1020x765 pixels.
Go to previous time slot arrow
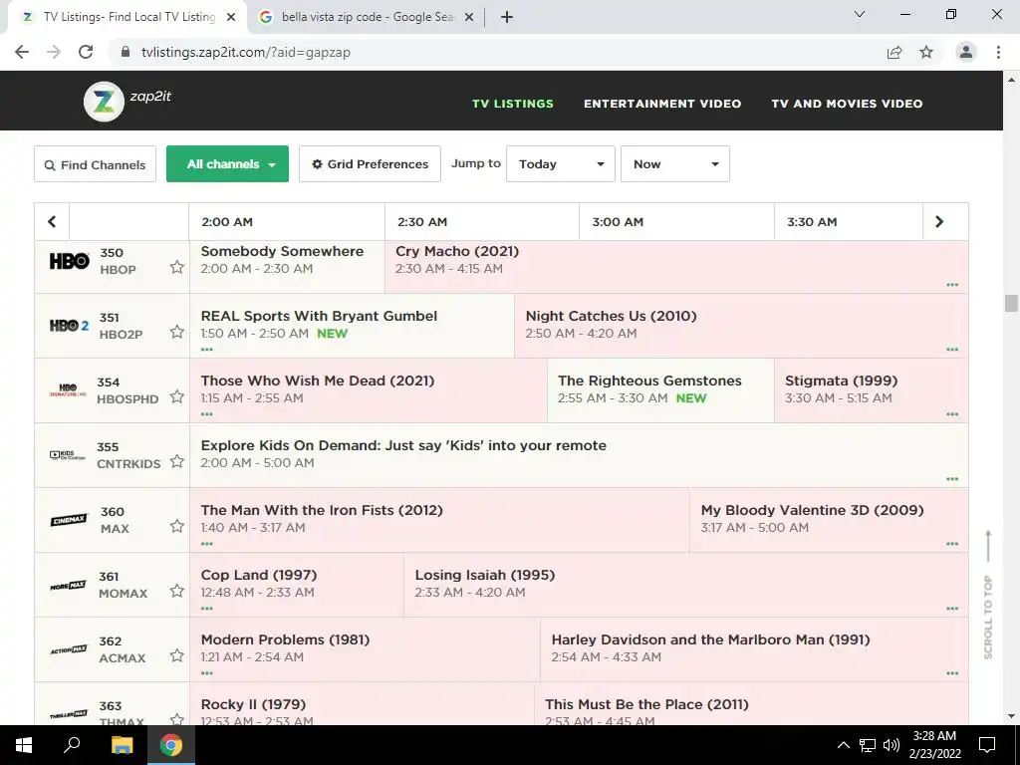(52, 222)
